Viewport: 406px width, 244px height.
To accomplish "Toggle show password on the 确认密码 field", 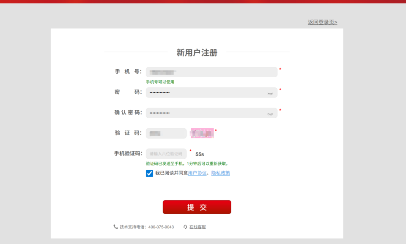I will [270, 114].
